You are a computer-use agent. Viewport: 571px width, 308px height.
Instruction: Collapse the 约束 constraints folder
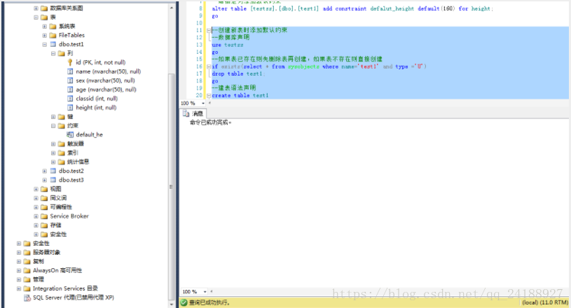click(53, 126)
